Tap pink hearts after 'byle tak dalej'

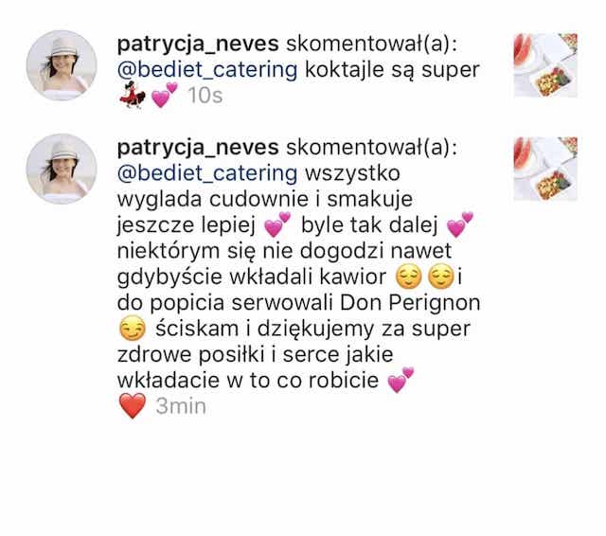point(460,224)
